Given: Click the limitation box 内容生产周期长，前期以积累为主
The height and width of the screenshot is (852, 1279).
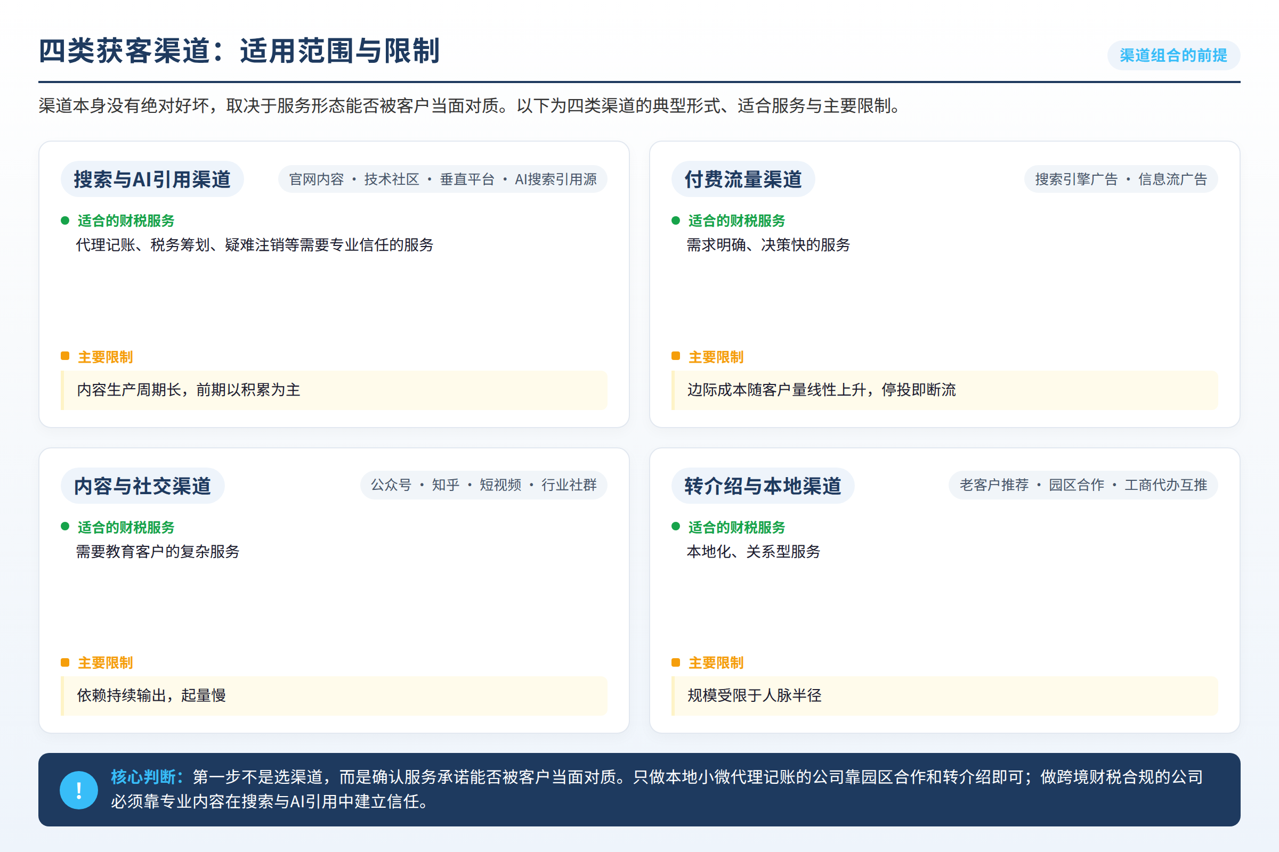Looking at the screenshot, I should pos(334,390).
